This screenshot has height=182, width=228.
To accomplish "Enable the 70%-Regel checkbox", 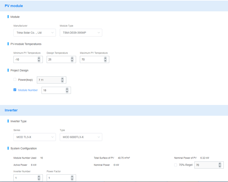I will (176, 165).
